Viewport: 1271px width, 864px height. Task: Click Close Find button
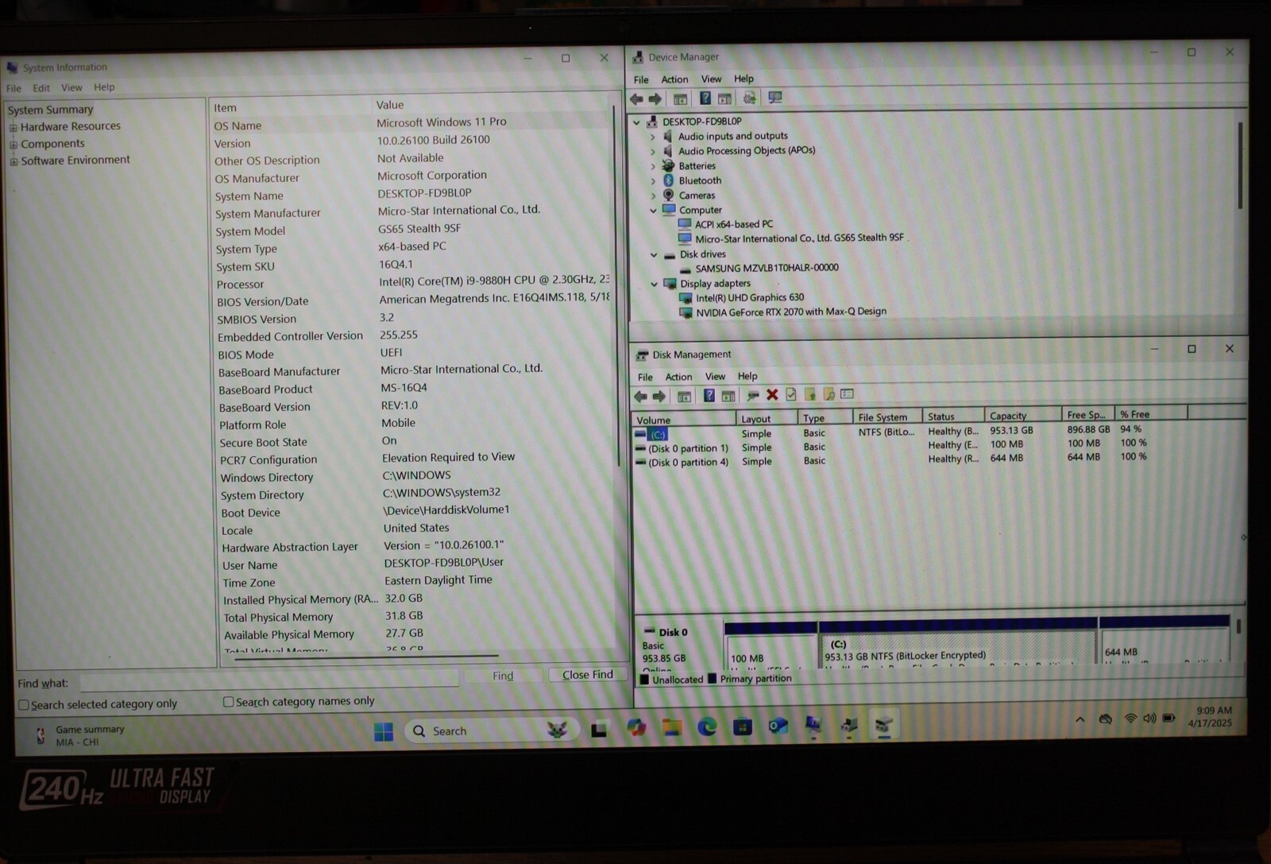(x=588, y=674)
